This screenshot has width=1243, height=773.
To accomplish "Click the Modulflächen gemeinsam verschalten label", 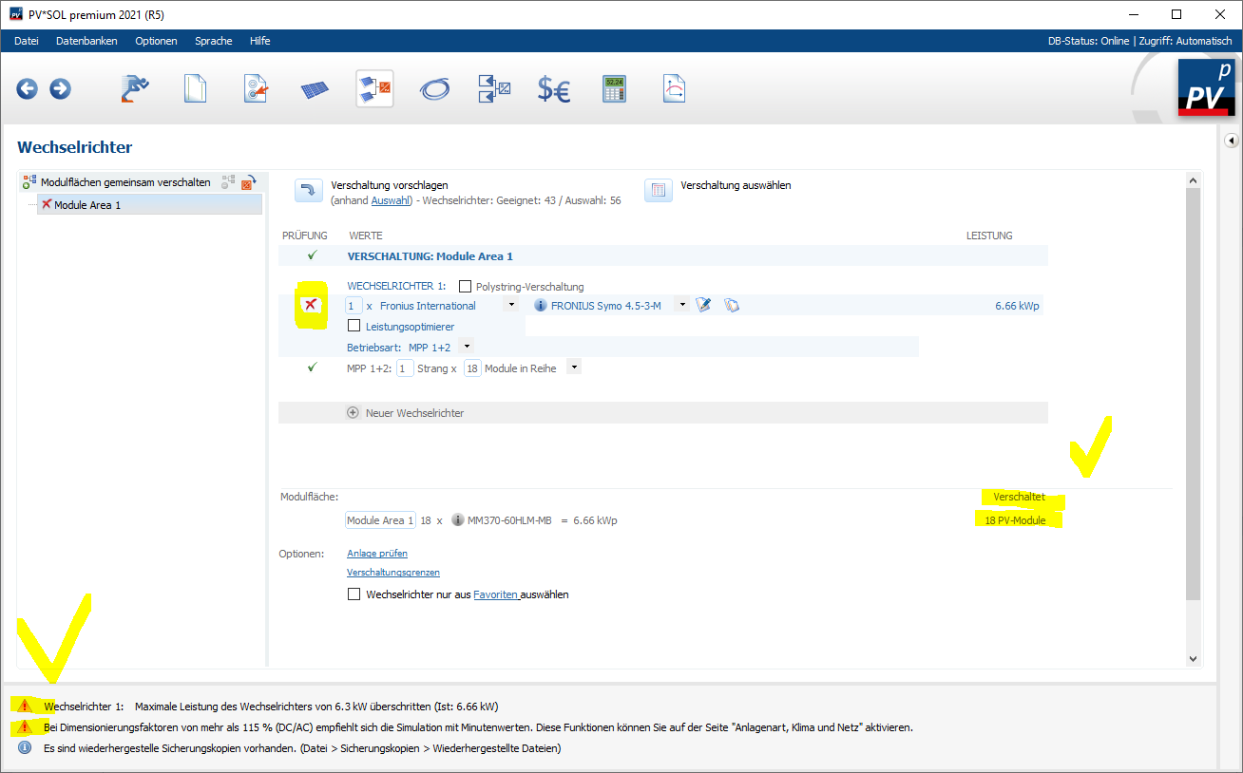I will pos(125,182).
